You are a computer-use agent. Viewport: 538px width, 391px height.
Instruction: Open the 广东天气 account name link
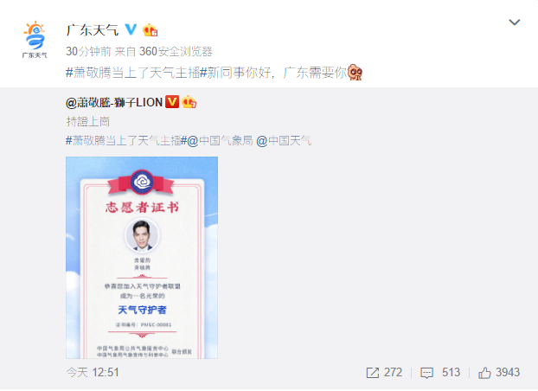(x=93, y=30)
